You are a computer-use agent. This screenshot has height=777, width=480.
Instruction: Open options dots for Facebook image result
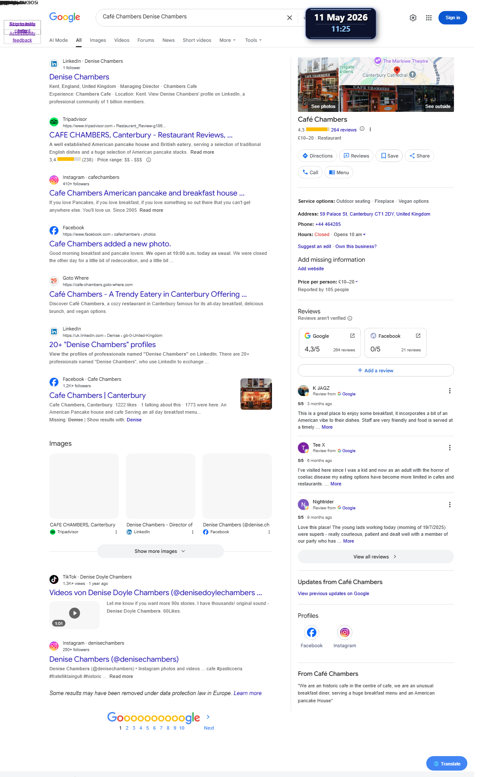[269, 532]
